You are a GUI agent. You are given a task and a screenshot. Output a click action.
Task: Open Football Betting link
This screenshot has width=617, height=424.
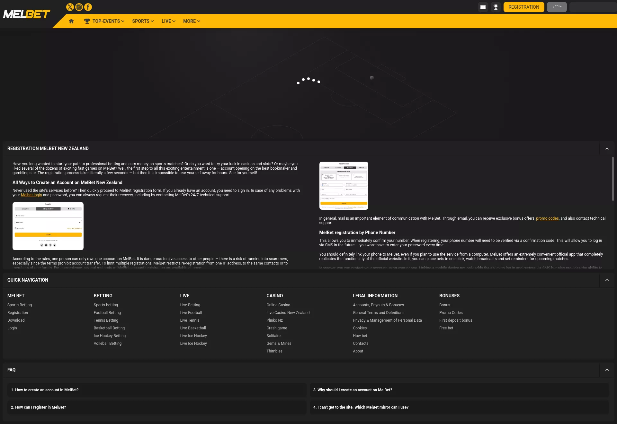pos(107,313)
